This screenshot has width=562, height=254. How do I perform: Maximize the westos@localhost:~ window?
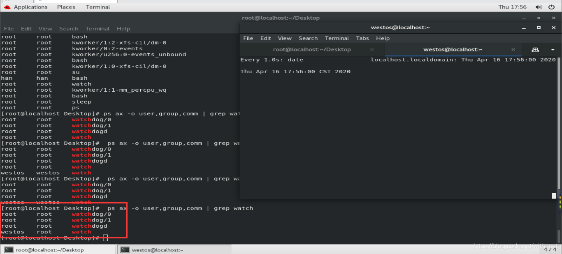pos(539,28)
